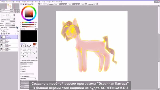Screen dimensions: 160x90
Task: Choose the Размер radio option
Action: (x=21, y=68)
